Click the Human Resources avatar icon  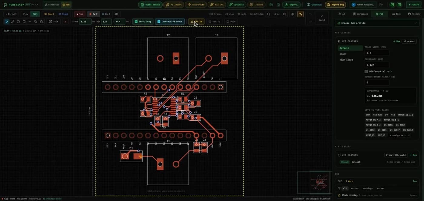[354, 5]
